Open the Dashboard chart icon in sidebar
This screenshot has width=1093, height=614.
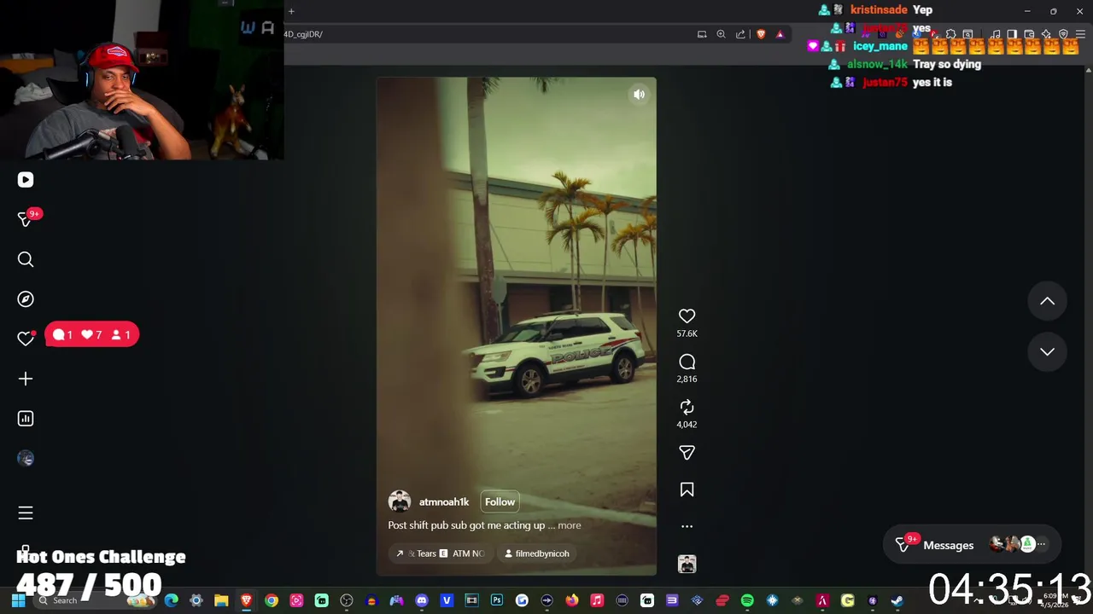[x=26, y=419]
